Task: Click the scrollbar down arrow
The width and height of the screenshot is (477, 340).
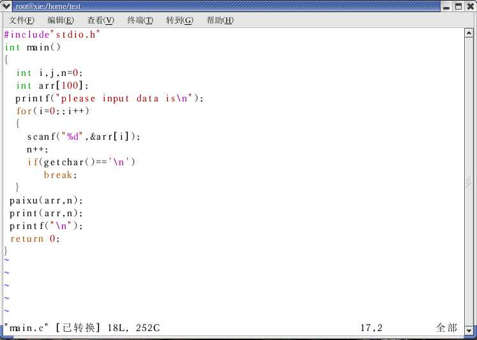Action: pyautogui.click(x=469, y=330)
